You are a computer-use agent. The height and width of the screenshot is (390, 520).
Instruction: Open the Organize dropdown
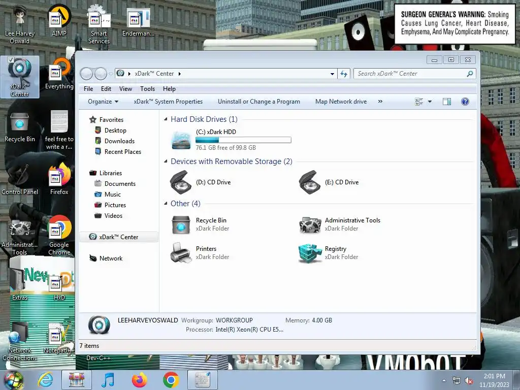(x=103, y=102)
